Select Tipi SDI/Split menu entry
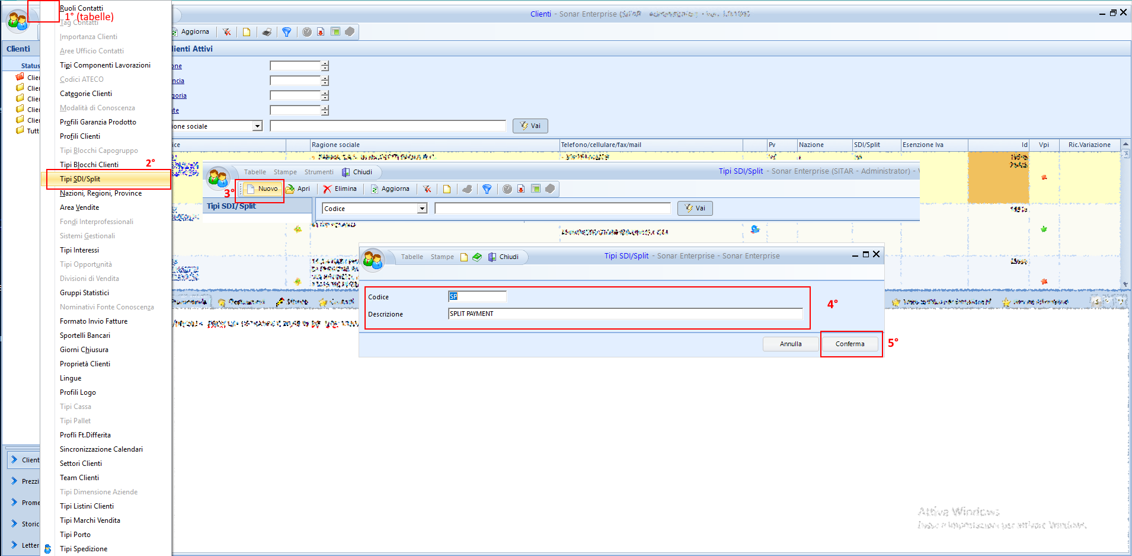The height and width of the screenshot is (556, 1132). tap(80, 179)
